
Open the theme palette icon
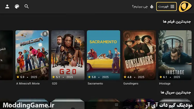tap(17, 6)
